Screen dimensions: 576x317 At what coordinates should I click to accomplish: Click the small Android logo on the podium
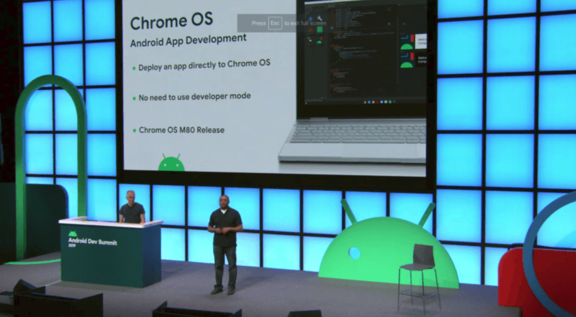click(x=72, y=234)
